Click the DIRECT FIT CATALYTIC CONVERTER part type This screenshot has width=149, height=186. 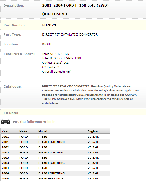[x=70, y=34]
